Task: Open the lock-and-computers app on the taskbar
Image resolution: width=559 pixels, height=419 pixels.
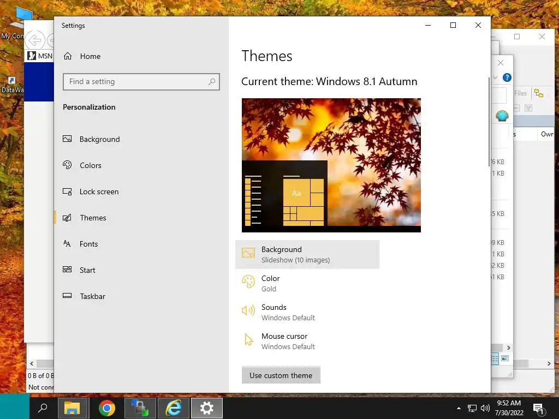Action: click(x=140, y=408)
